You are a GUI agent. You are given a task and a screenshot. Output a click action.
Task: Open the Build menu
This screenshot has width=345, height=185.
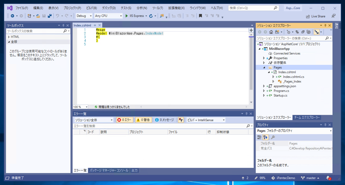(x=92, y=8)
